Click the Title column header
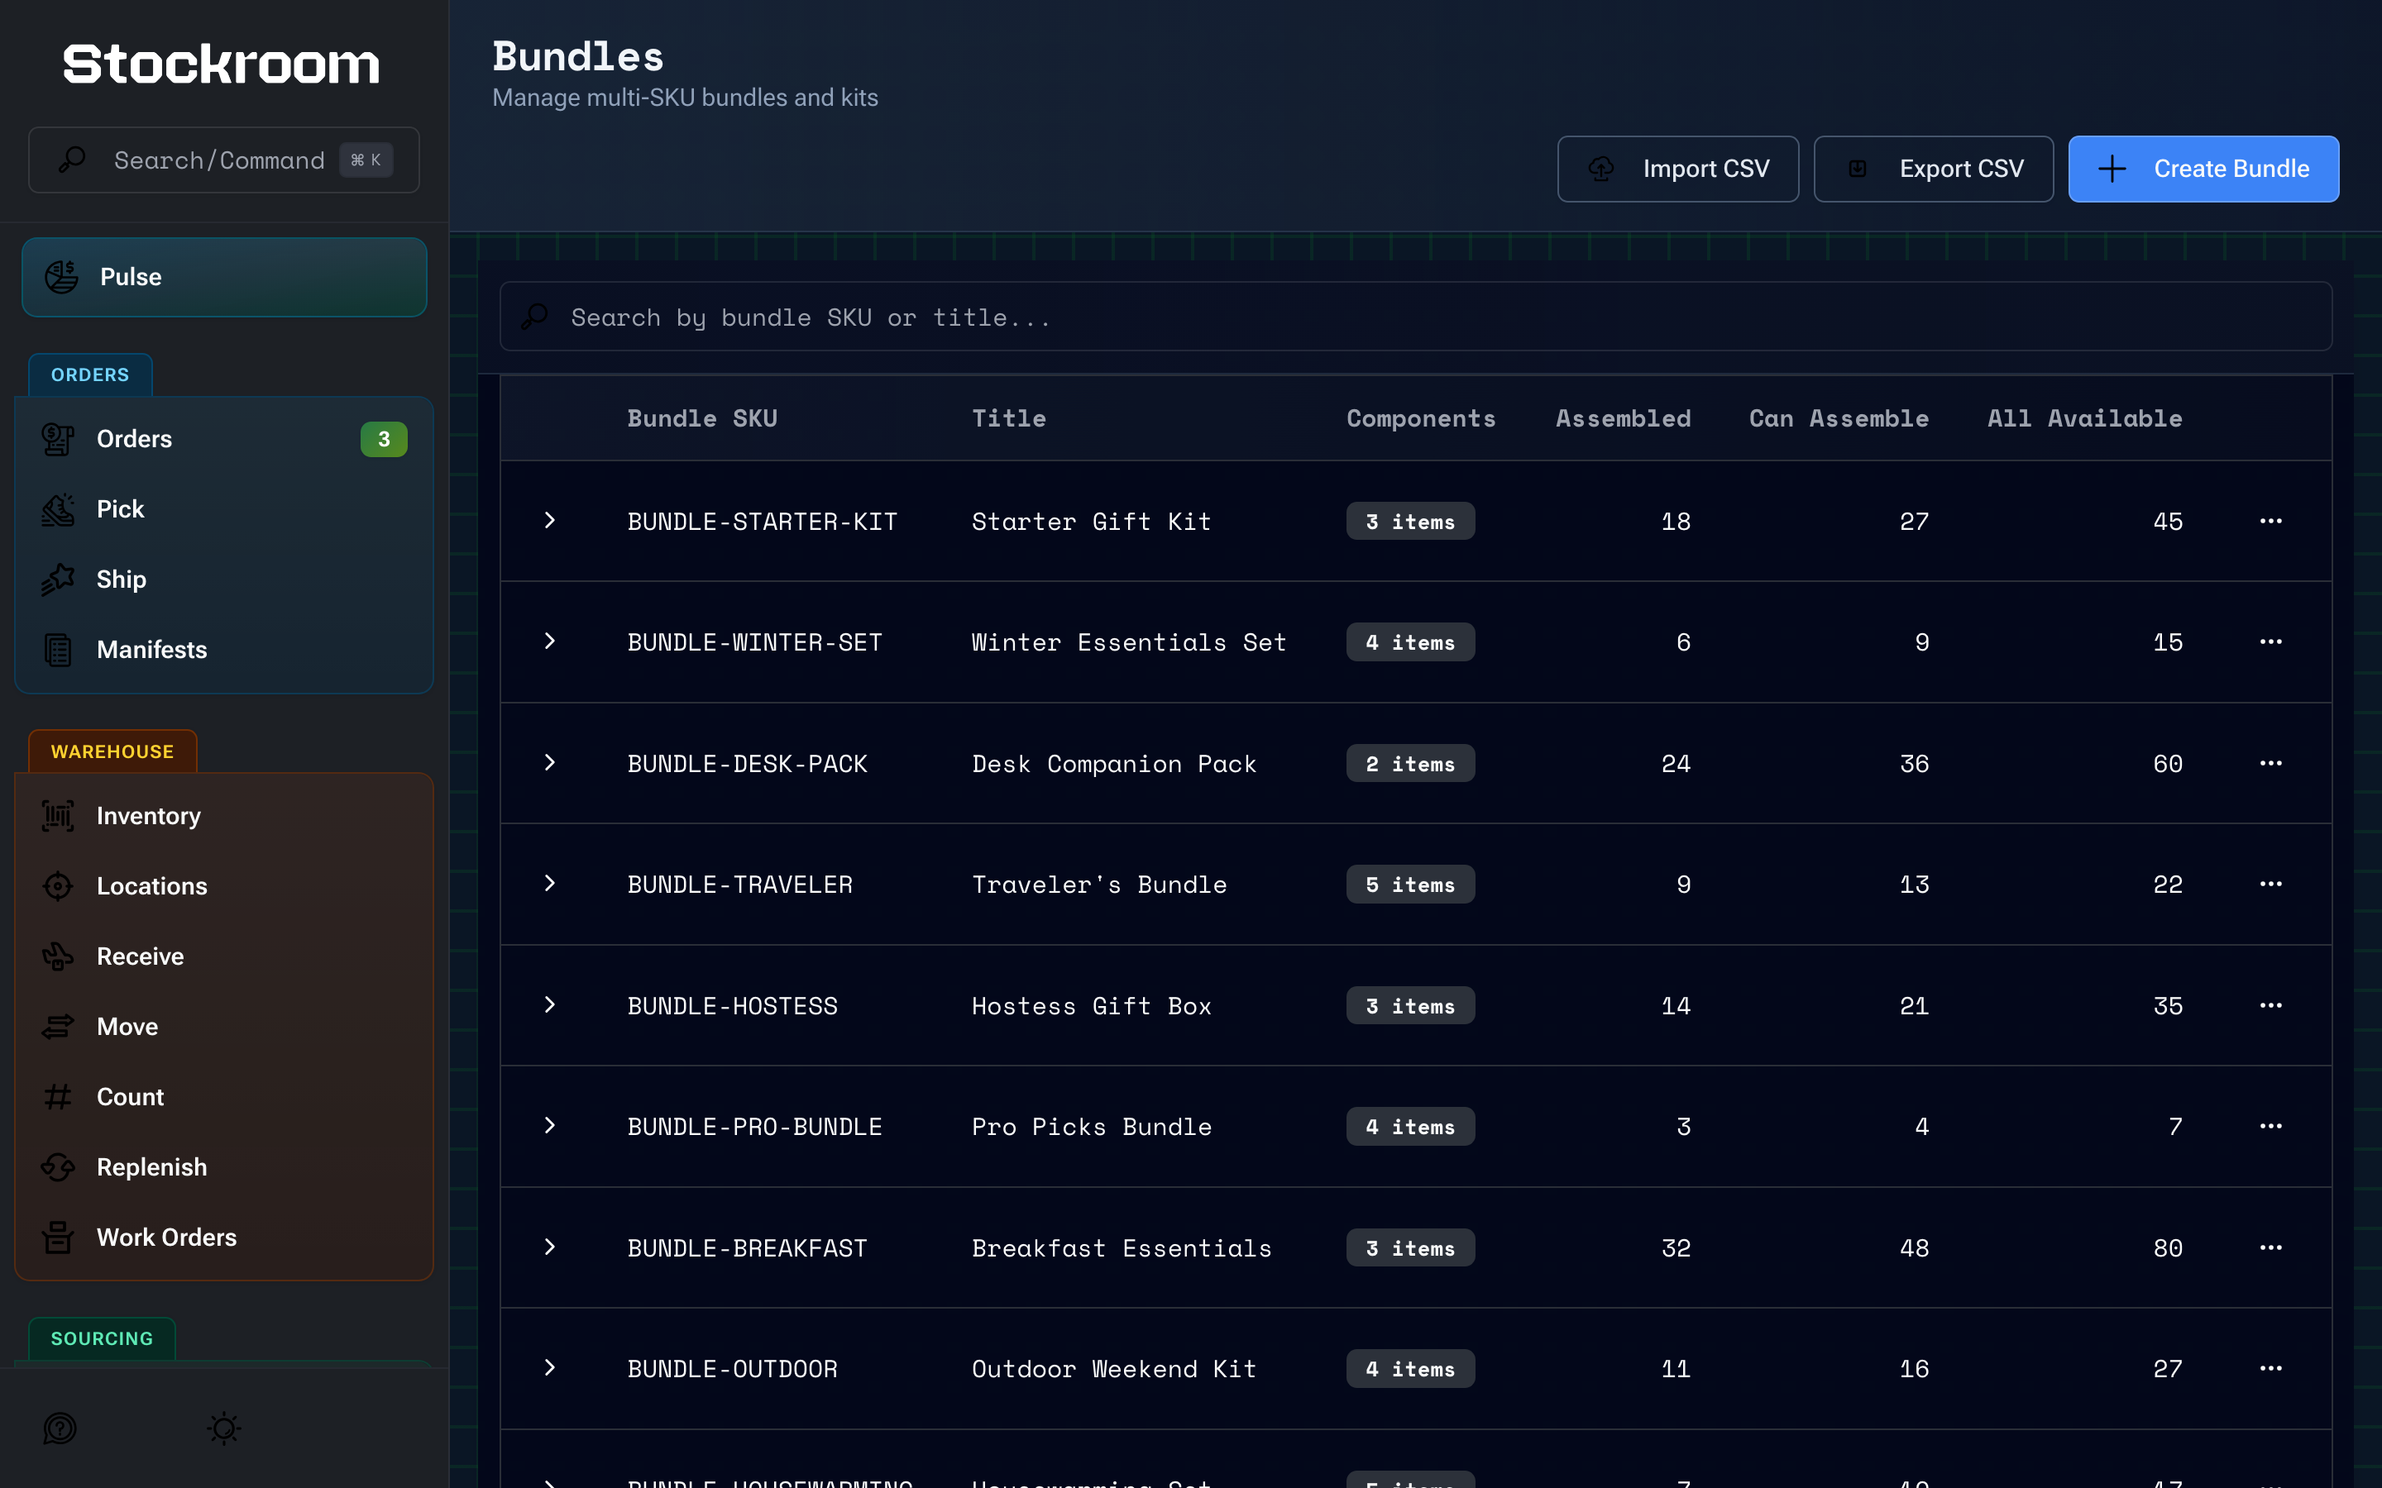The image size is (2382, 1488). click(x=1009, y=418)
